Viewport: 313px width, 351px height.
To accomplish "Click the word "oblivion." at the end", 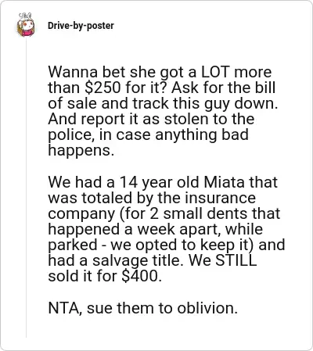I will tap(207, 307).
